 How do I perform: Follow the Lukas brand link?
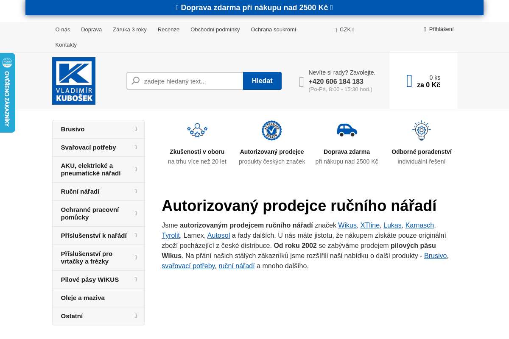392,225
